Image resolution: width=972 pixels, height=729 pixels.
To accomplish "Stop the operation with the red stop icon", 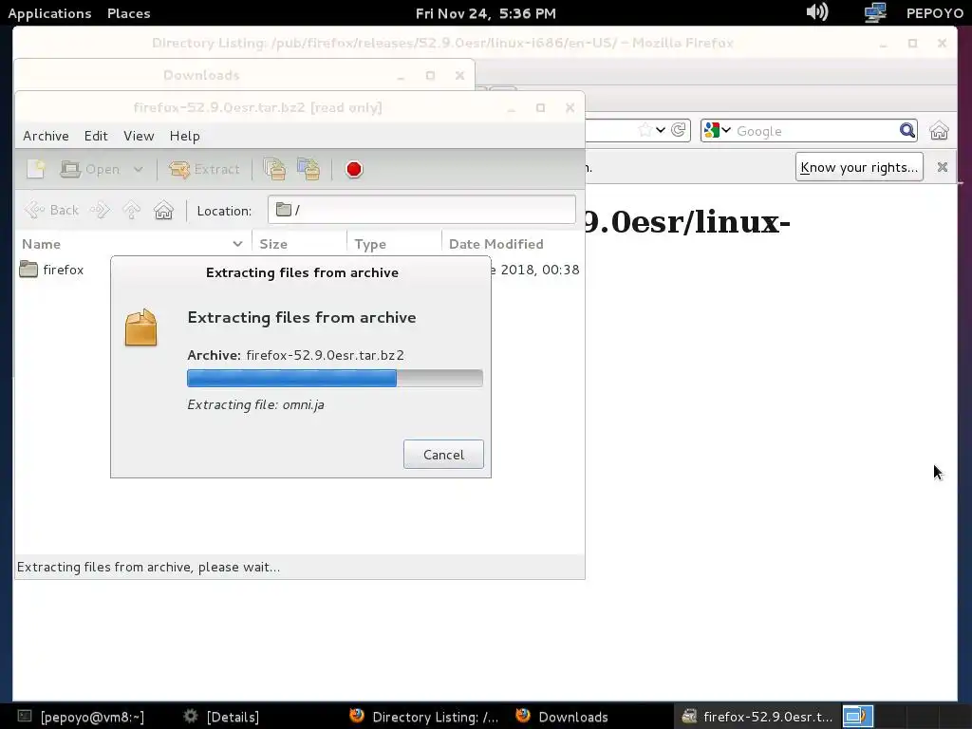I will (x=354, y=169).
